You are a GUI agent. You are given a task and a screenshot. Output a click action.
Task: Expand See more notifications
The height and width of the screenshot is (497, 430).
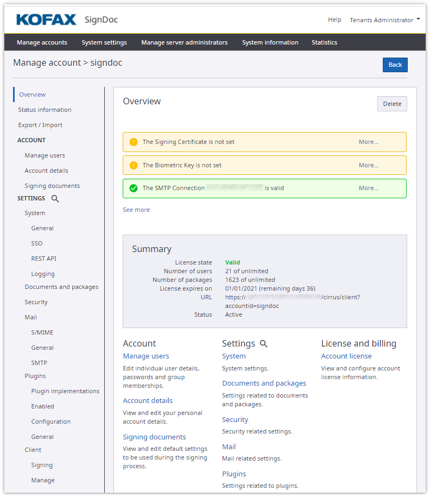136,210
